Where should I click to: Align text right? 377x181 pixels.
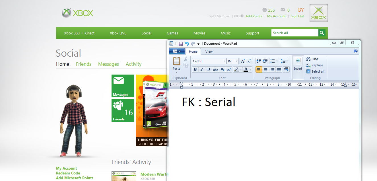pyautogui.click(x=272, y=69)
